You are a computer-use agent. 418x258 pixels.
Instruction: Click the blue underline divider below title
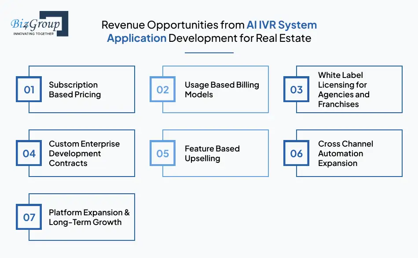click(x=209, y=52)
